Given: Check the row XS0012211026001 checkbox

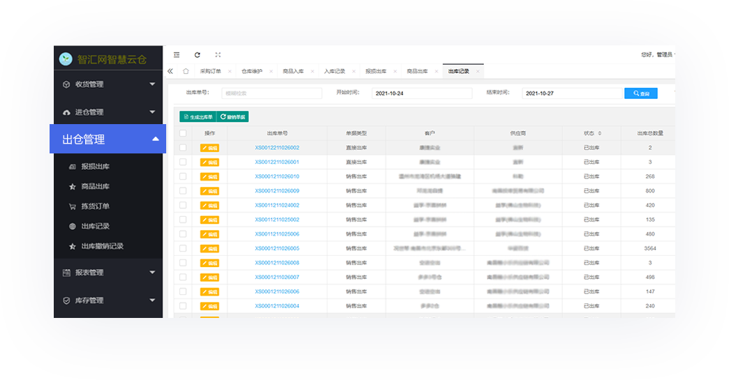Looking at the screenshot, I should tap(183, 162).
